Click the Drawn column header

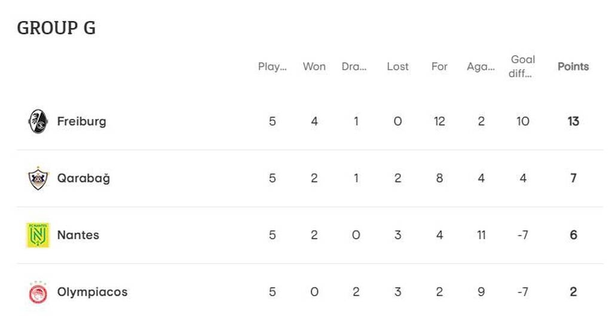click(354, 66)
